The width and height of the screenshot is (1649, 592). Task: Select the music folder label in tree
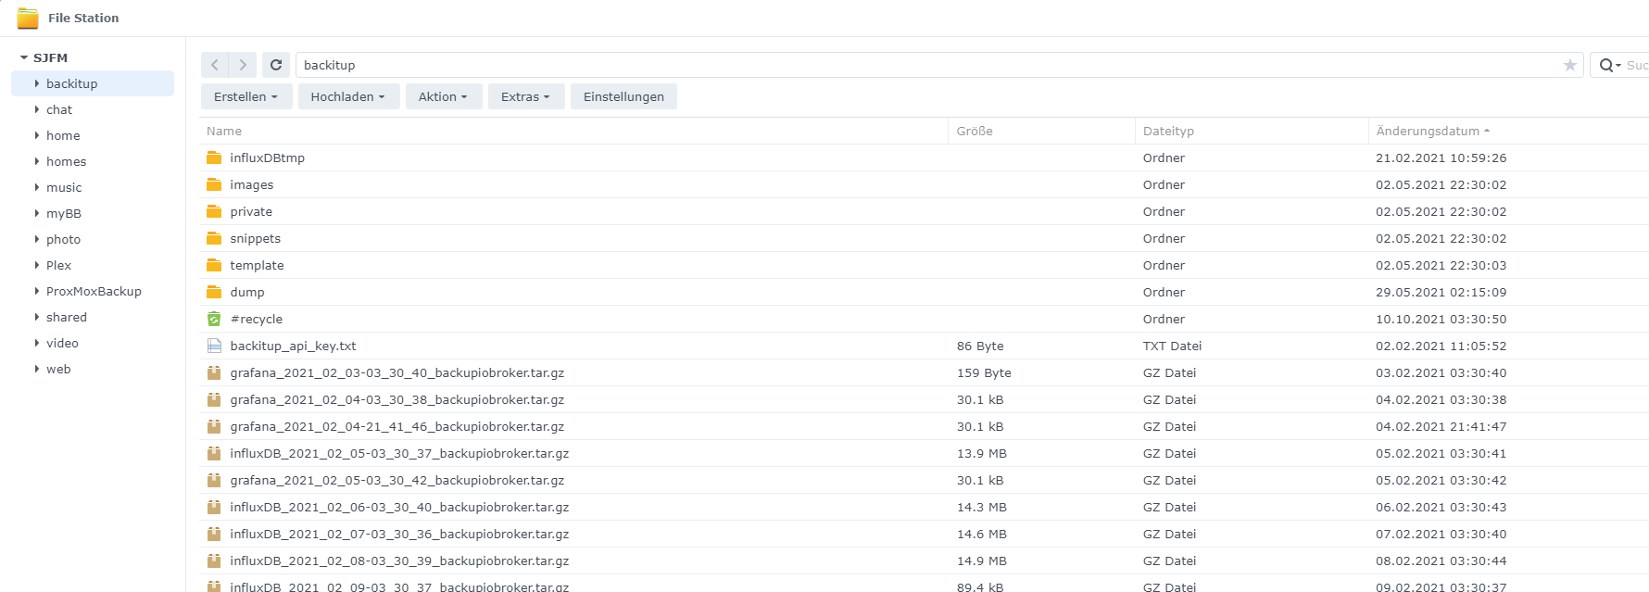pyautogui.click(x=64, y=187)
